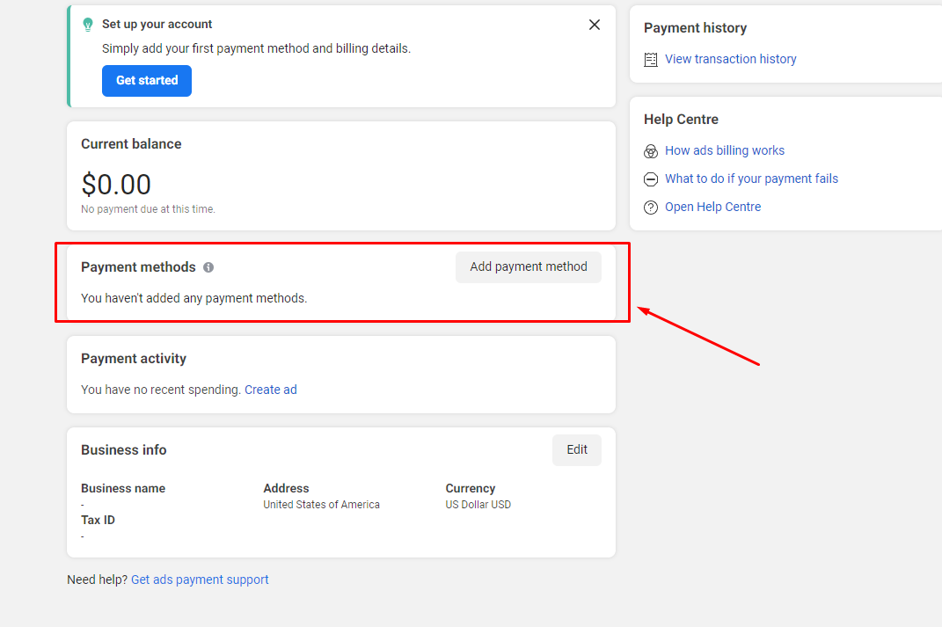942x627 pixels.
Task: Click the $0.00 current balance amount
Action: point(116,185)
